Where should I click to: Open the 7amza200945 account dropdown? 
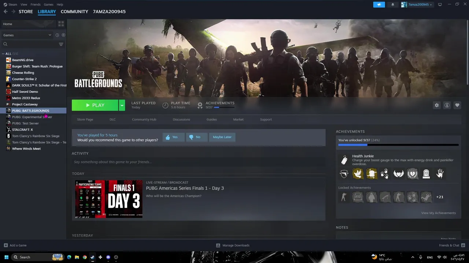click(x=417, y=4)
